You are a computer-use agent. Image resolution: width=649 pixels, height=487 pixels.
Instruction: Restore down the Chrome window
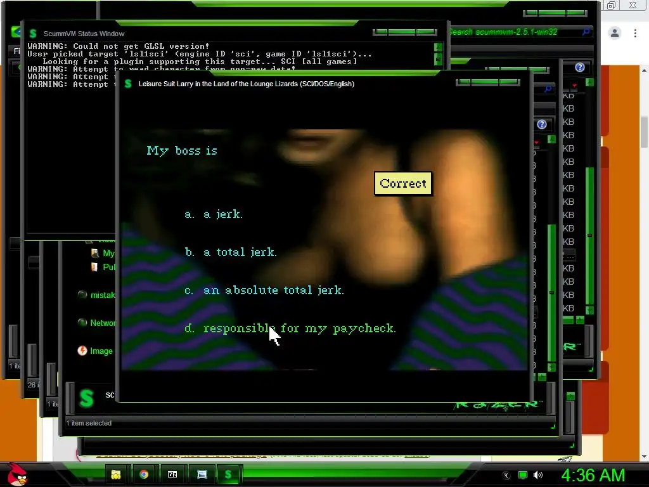click(x=611, y=5)
